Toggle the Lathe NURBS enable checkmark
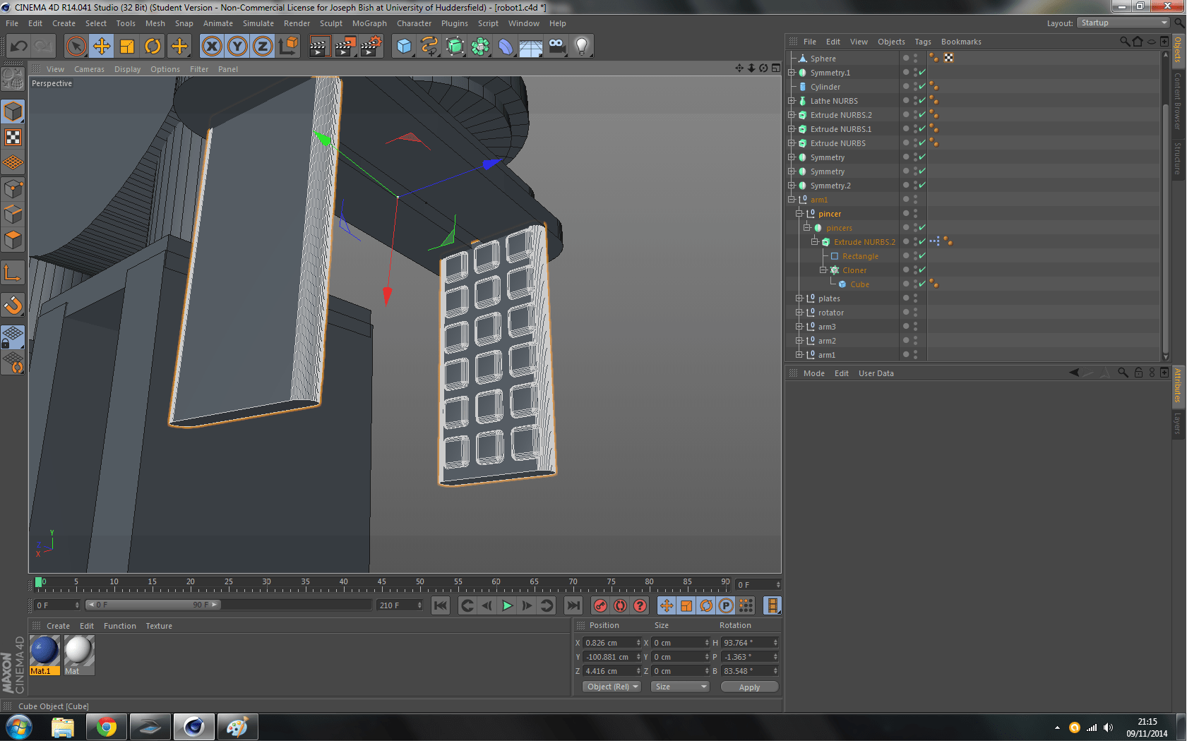This screenshot has width=1187, height=743. click(922, 100)
